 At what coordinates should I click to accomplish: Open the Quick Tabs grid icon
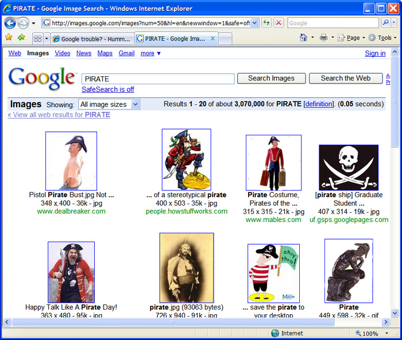pos(38,38)
